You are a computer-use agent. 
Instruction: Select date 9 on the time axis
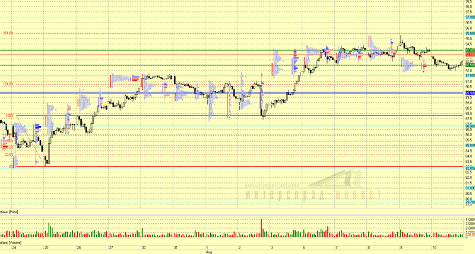click(x=401, y=247)
